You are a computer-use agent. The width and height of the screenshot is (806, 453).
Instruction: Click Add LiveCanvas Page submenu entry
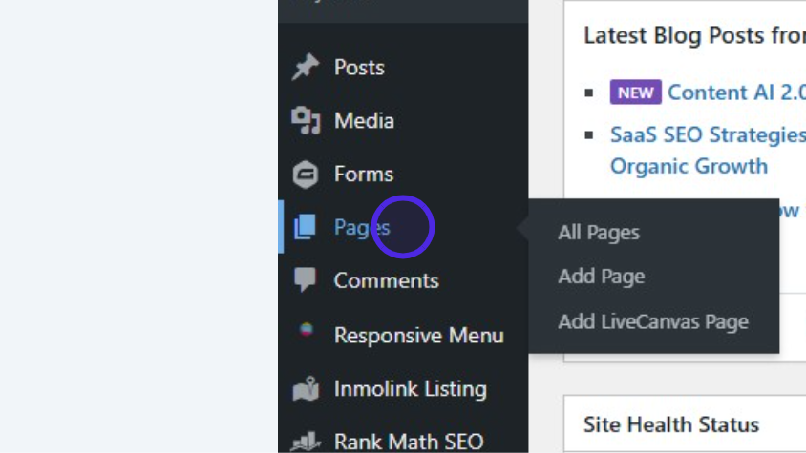click(x=653, y=321)
